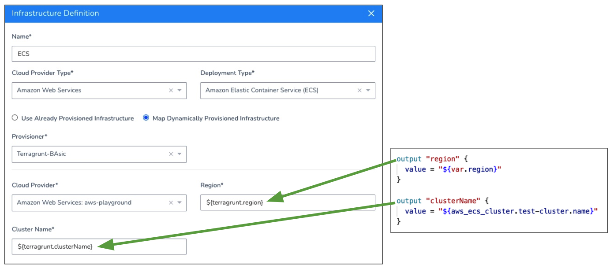Viewport: 610px width, 272px height.
Task: Click the Terragrunt-BAsic combo box text
Action: click(41, 154)
